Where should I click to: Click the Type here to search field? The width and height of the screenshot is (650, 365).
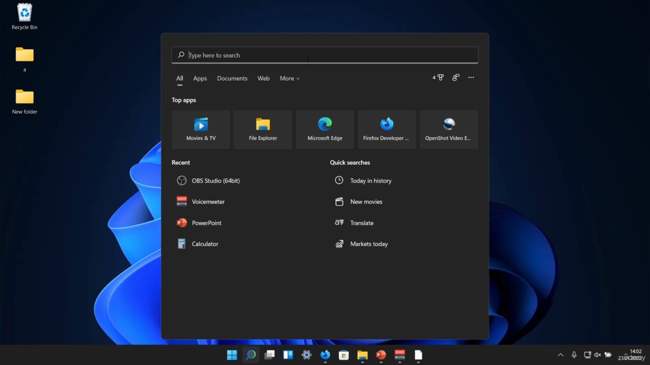point(325,55)
